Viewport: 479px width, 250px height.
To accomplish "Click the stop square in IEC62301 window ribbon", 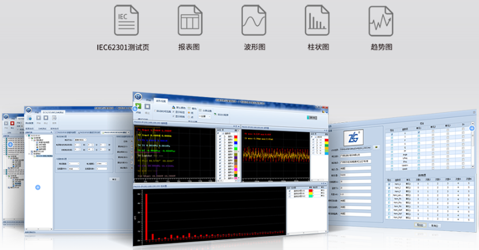I will [46, 118].
